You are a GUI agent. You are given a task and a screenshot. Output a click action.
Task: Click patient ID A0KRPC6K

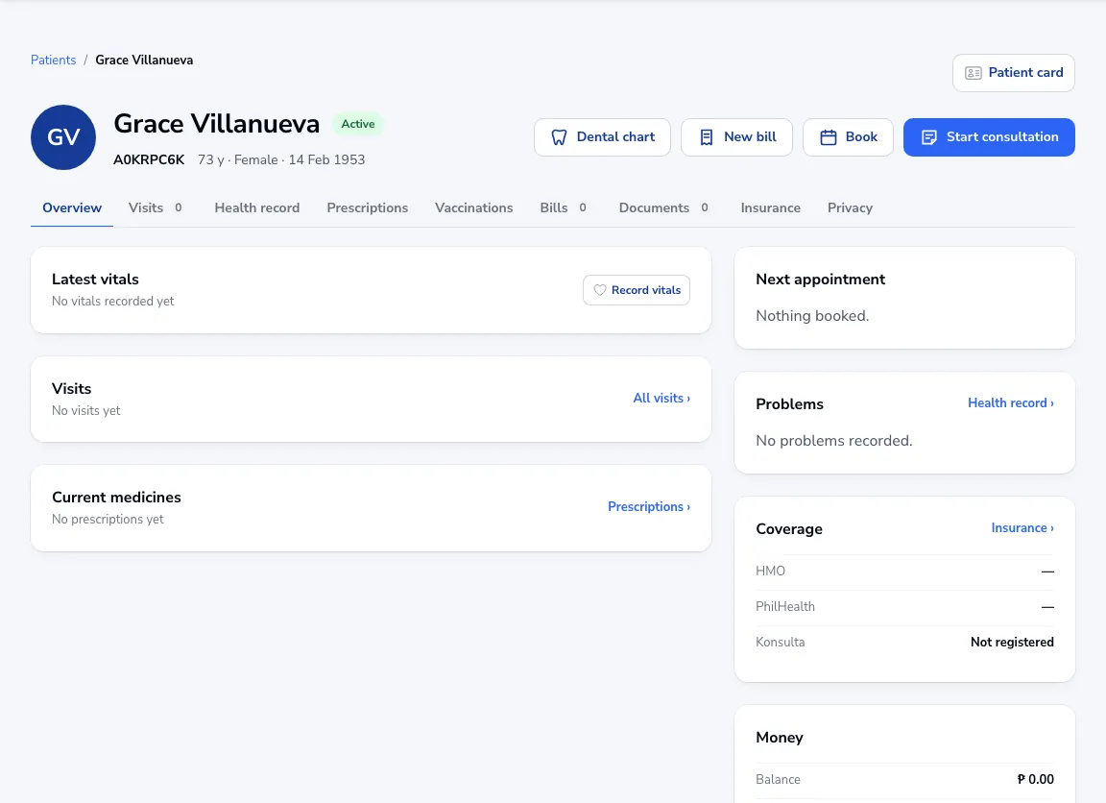click(x=149, y=159)
